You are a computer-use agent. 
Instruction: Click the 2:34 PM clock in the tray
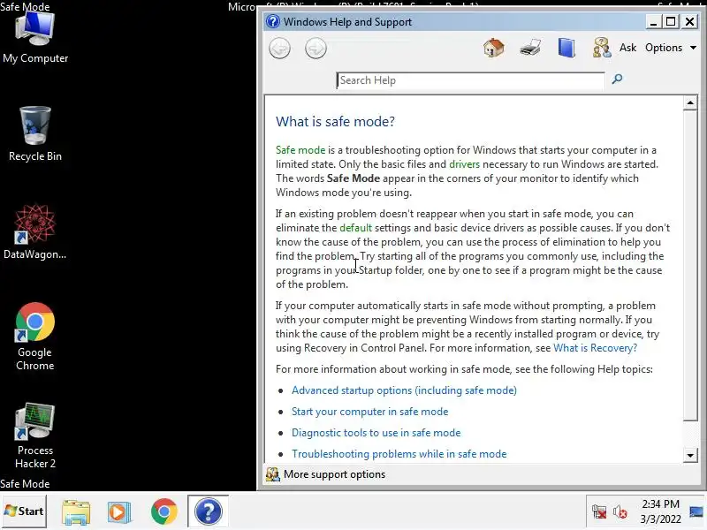660,511
